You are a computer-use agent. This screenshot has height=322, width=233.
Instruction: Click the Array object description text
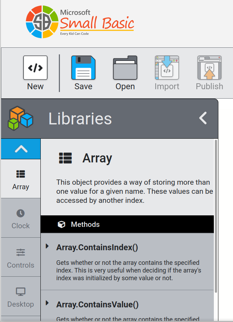(135, 191)
